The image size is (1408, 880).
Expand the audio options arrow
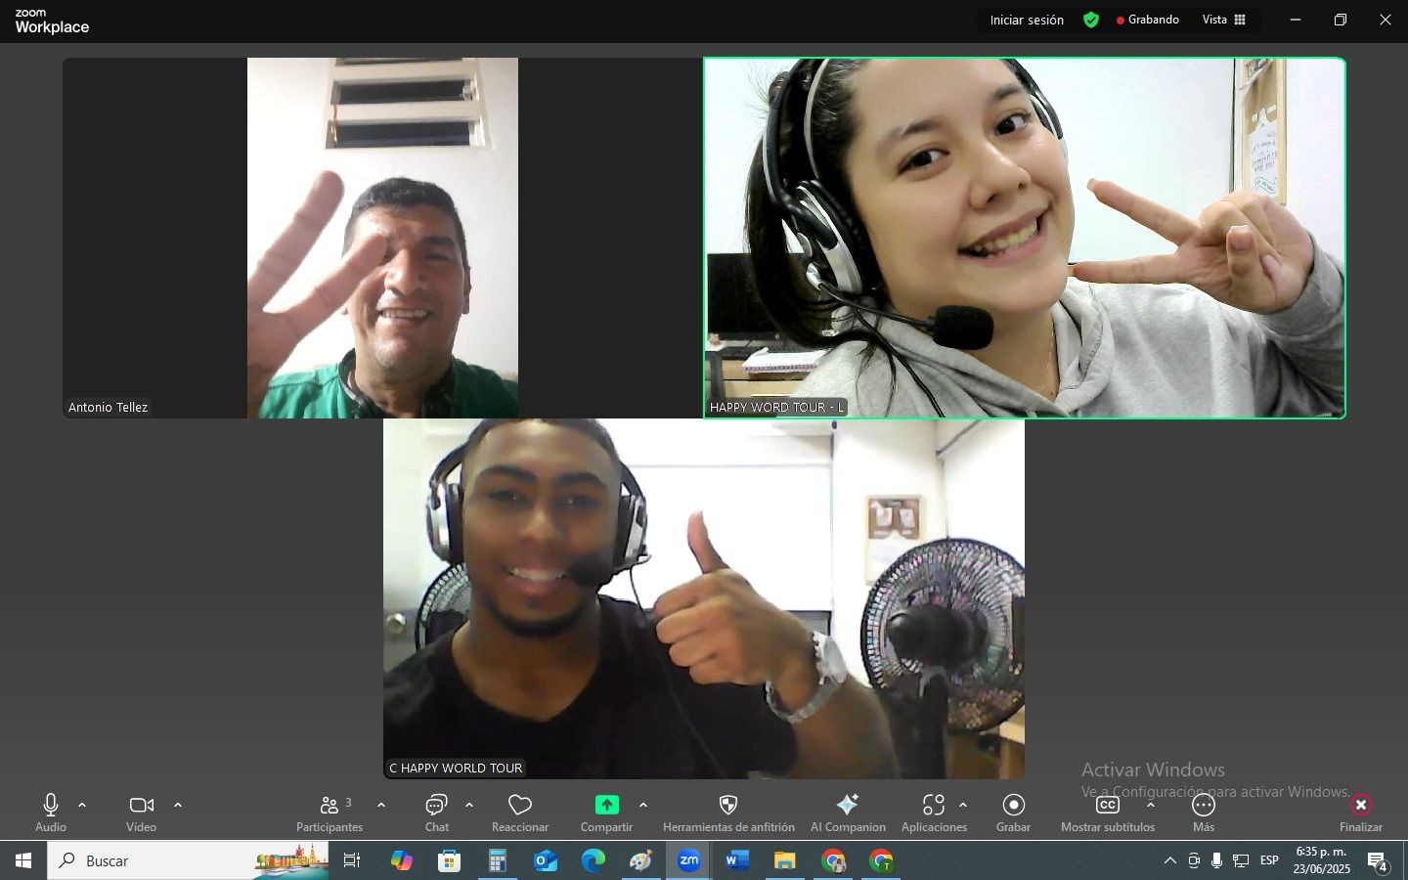point(82,805)
